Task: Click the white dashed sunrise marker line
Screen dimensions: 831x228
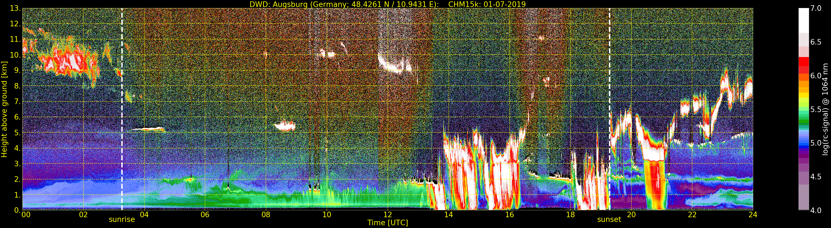Action: tap(122, 109)
